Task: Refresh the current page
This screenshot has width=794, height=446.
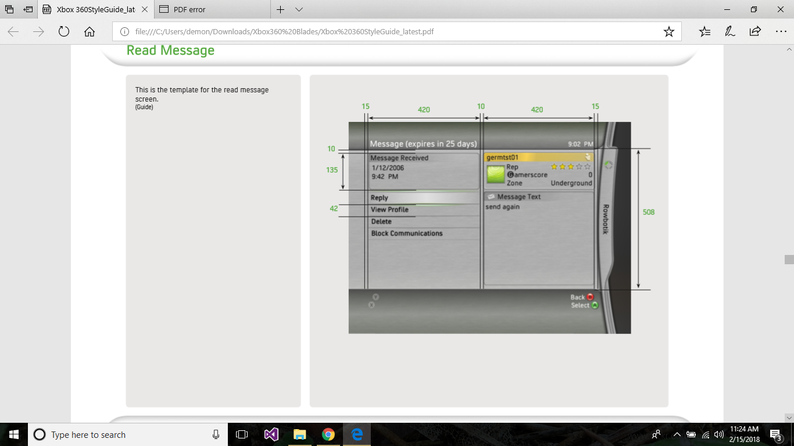Action: point(64,32)
